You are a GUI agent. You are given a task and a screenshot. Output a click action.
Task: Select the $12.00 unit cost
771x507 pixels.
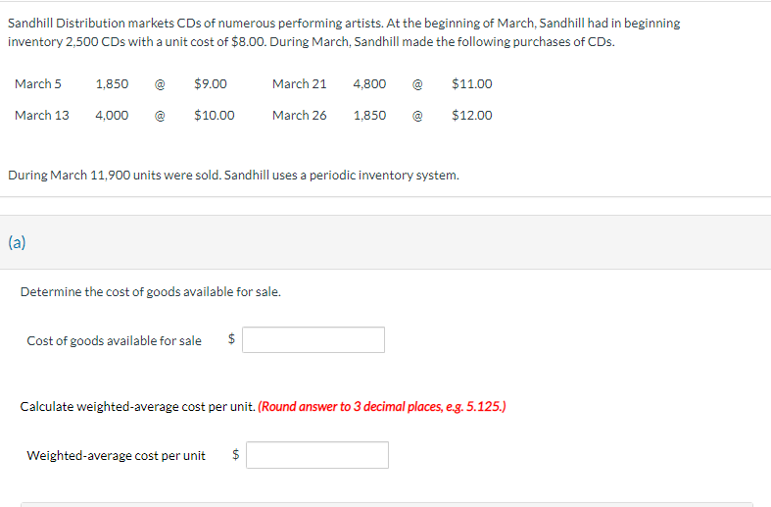click(471, 115)
